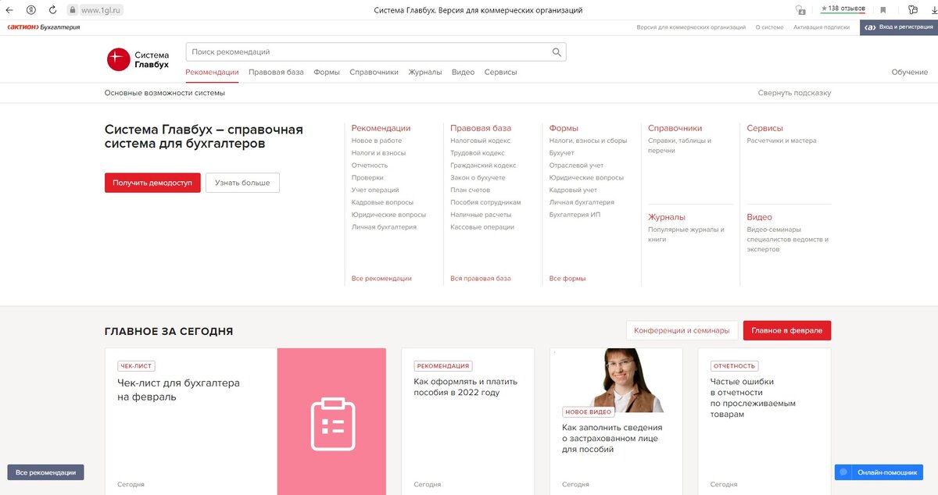Open the Трудовой кодекс link
Screen dimensions: 938x495
click(x=478, y=153)
